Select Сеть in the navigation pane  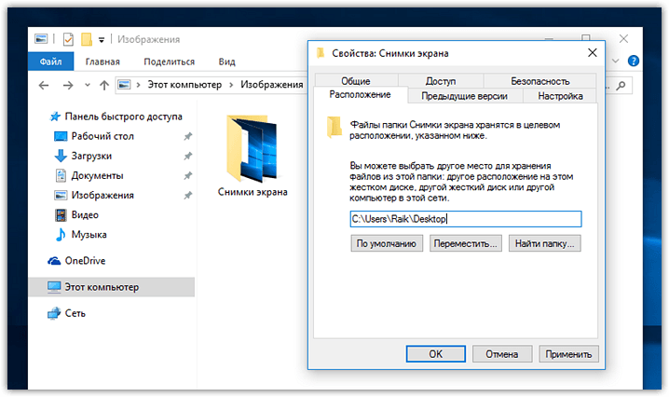click(75, 313)
